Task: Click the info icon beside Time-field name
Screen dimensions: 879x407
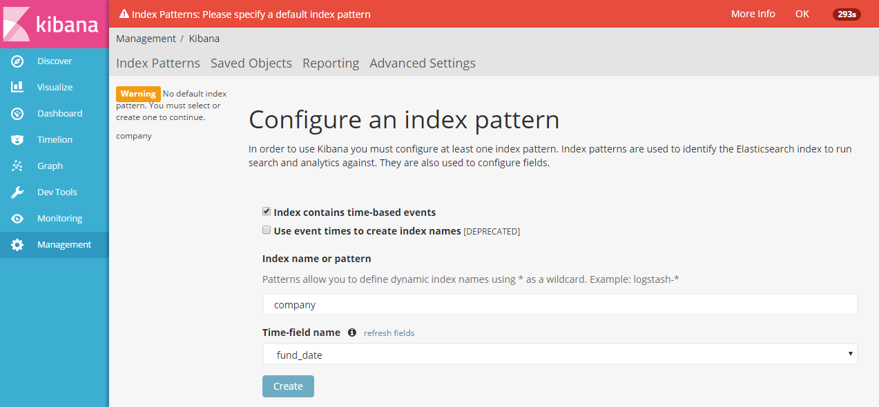Action: (x=352, y=332)
